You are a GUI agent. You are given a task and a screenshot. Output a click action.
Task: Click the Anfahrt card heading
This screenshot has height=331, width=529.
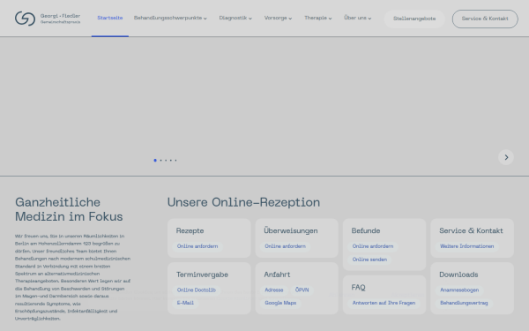pos(277,275)
